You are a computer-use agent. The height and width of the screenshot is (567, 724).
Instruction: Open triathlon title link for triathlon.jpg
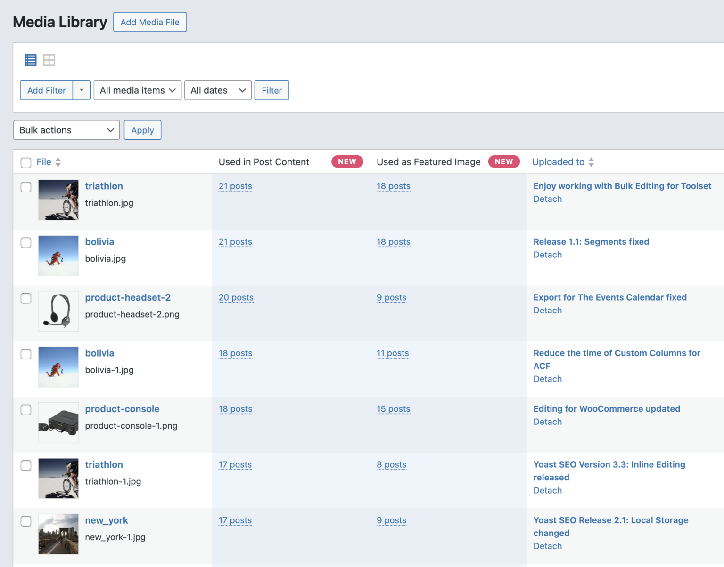click(x=104, y=186)
